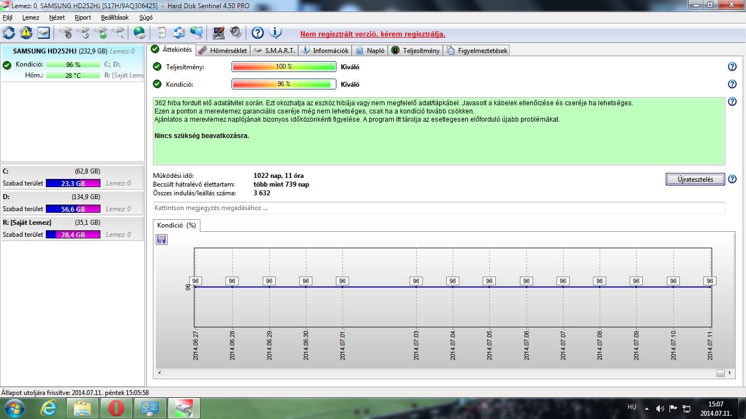Switch to the Teljesítmény tab
The image size is (746, 419).
(416, 50)
